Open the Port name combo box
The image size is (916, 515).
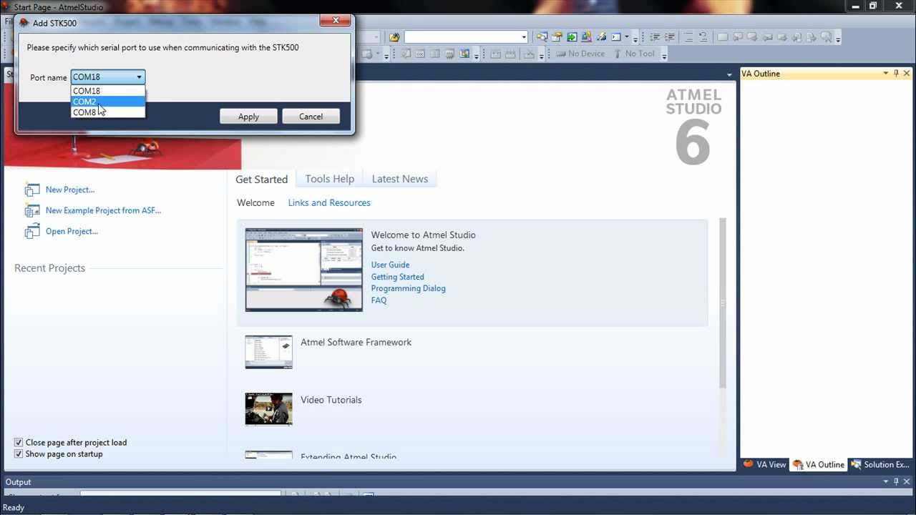click(108, 77)
